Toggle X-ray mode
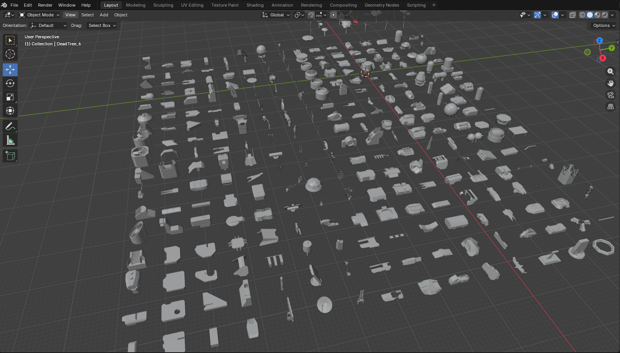Viewport: 620px width, 353px height. [x=572, y=15]
